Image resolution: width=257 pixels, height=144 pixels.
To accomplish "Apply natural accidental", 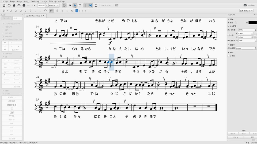I will 62,11.
